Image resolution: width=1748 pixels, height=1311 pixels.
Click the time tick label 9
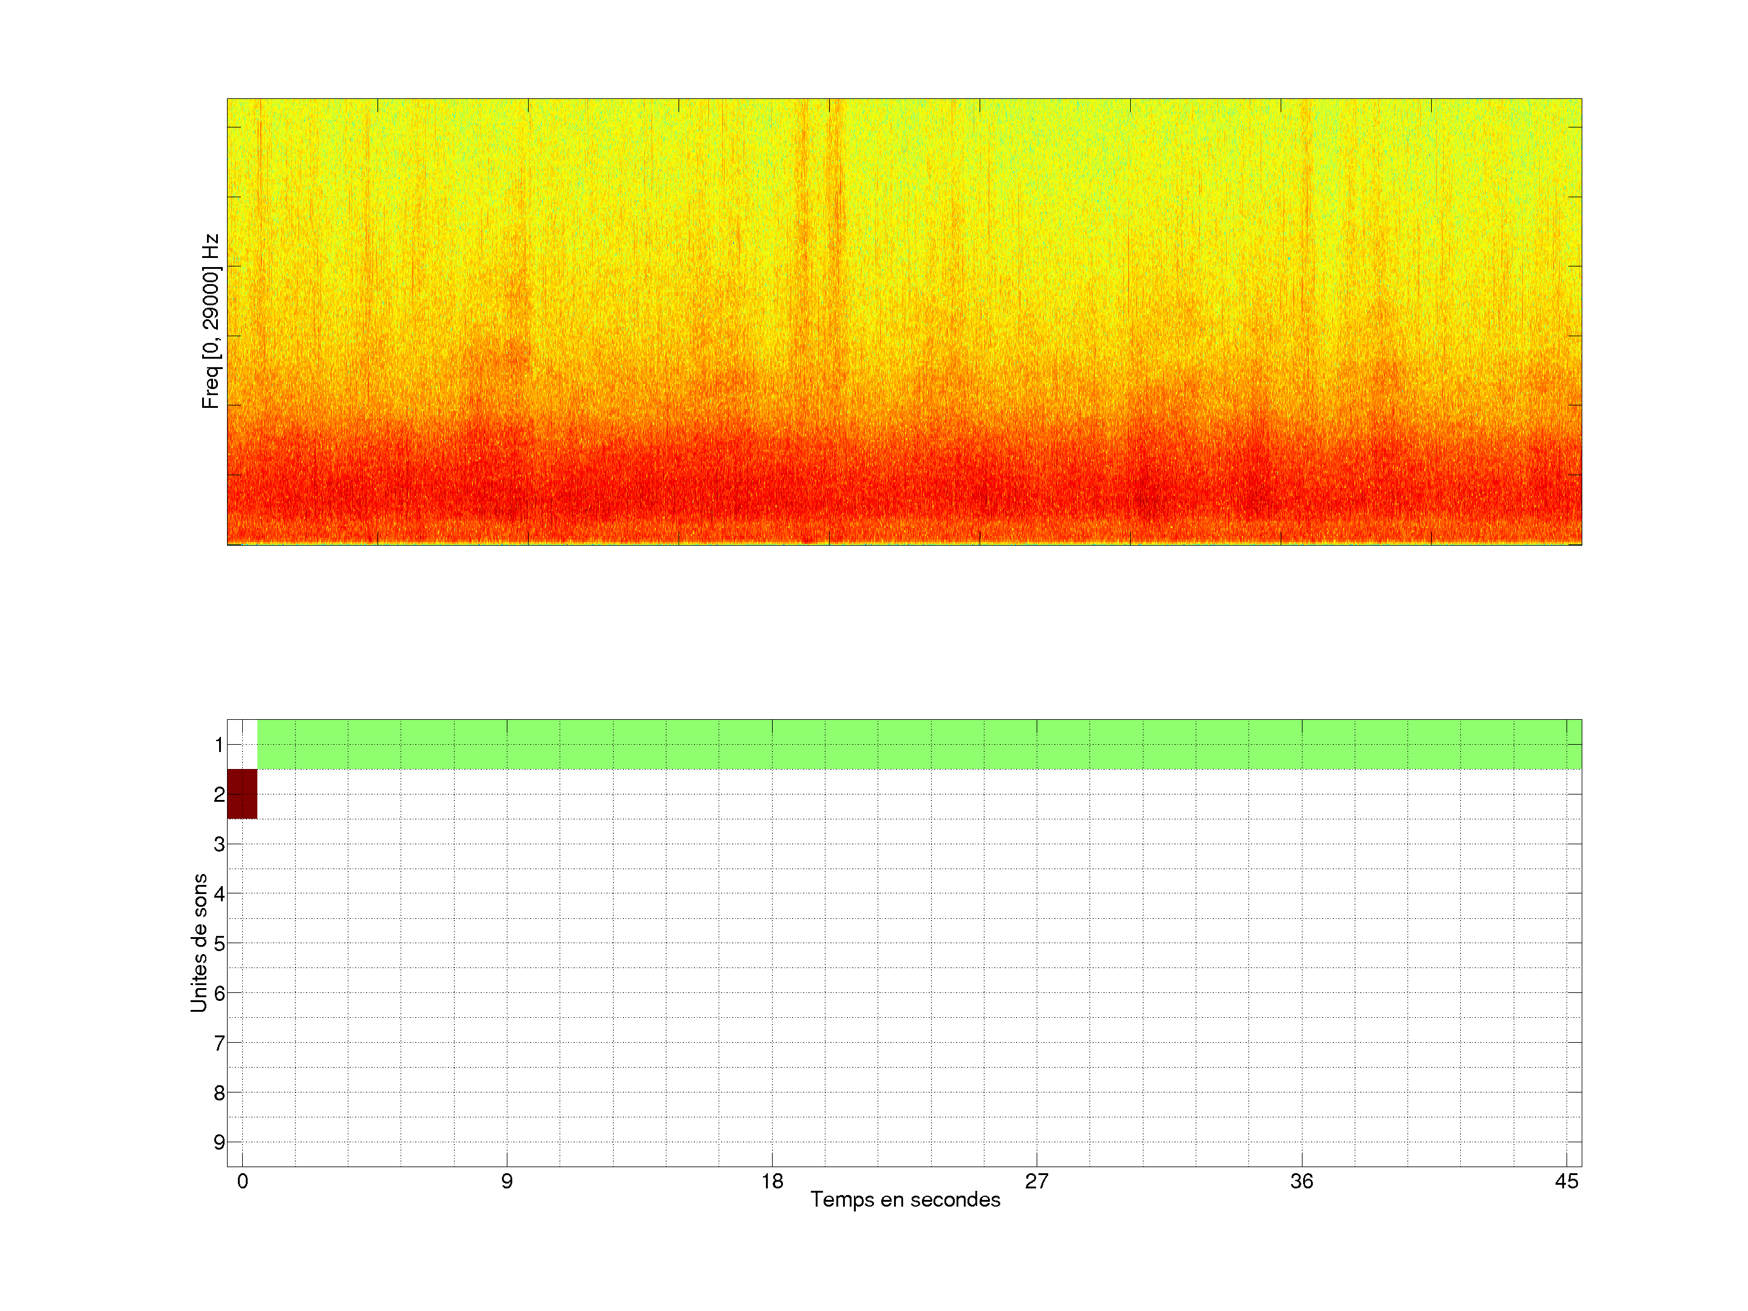pyautogui.click(x=507, y=1181)
